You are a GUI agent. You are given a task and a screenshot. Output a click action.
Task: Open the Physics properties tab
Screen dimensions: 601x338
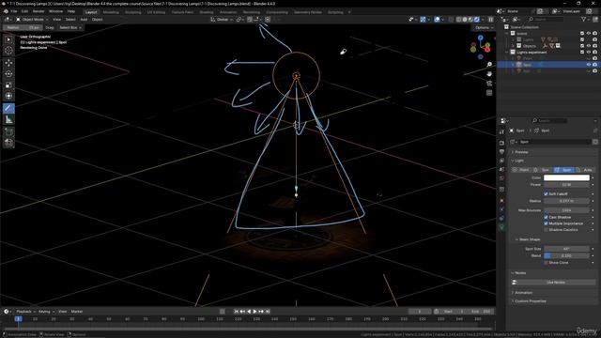pos(501,209)
